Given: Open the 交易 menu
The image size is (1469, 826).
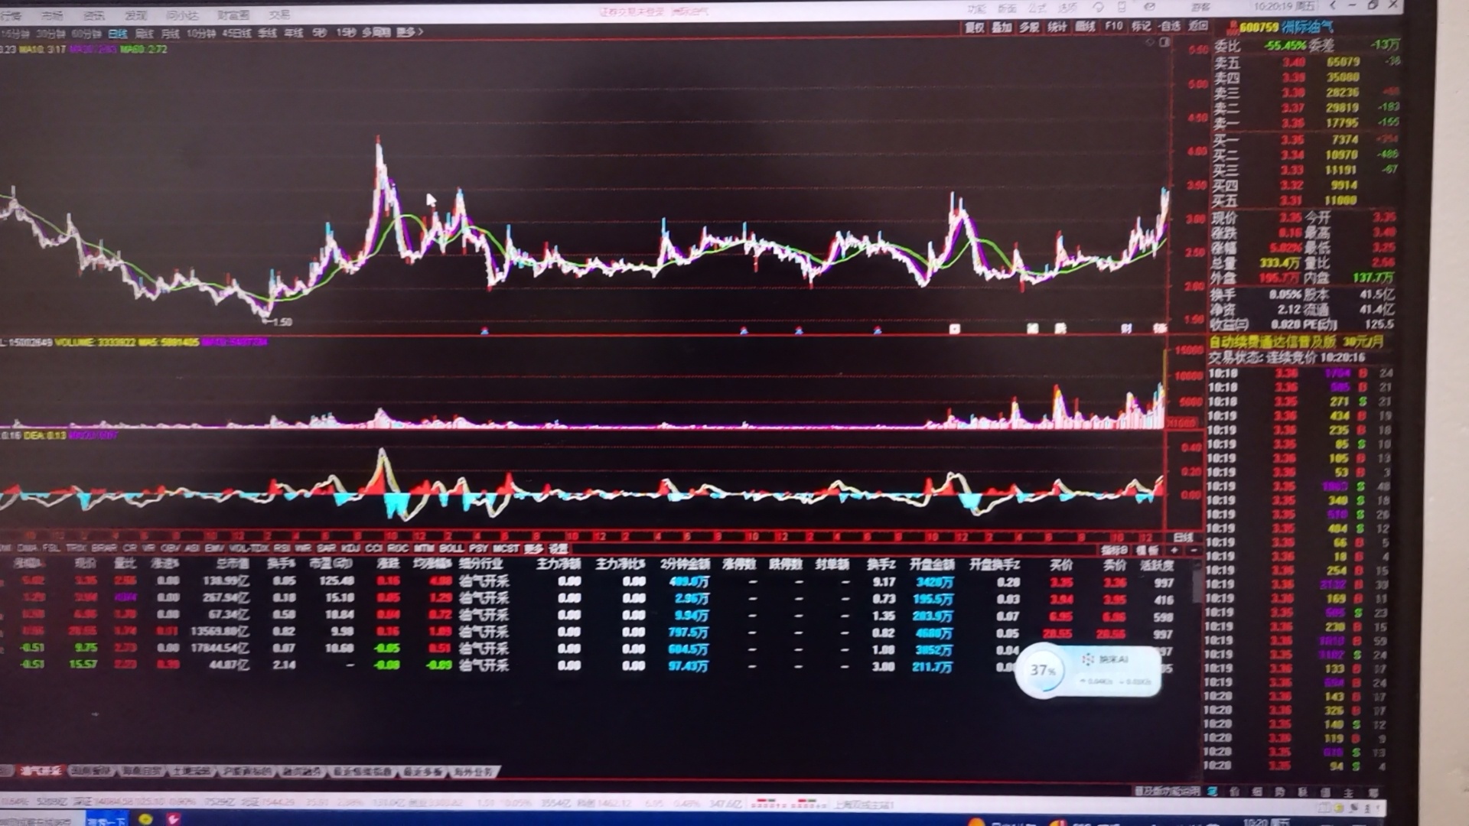Looking at the screenshot, I should click(x=279, y=15).
